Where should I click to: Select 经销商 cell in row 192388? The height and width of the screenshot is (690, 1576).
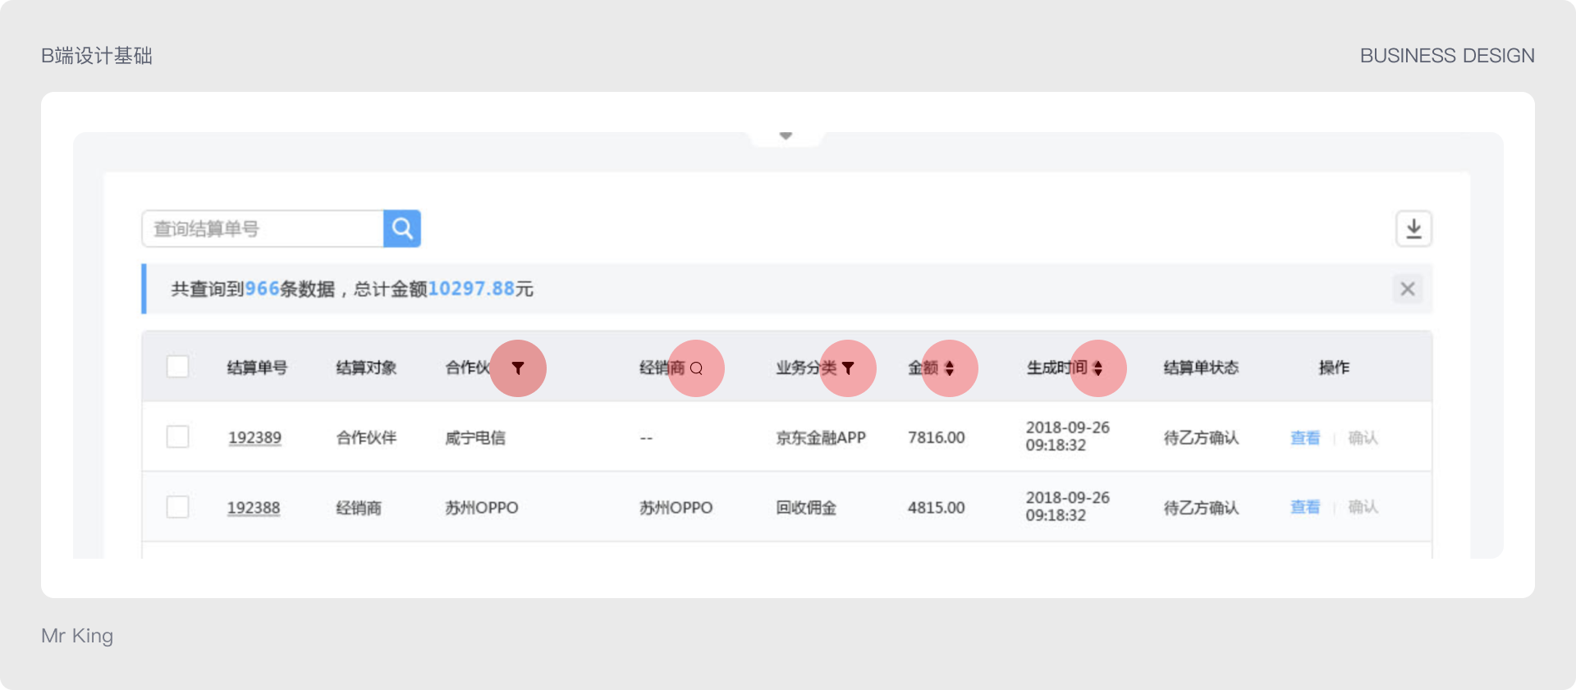coord(359,508)
